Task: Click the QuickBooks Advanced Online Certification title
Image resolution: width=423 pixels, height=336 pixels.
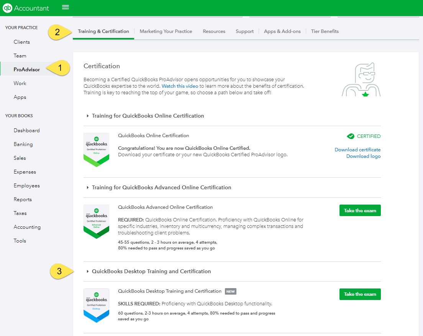Action: [166, 207]
